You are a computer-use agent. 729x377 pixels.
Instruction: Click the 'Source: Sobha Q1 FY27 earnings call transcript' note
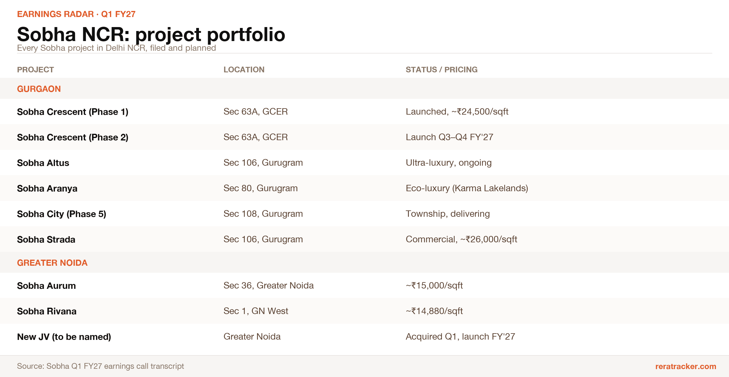tap(101, 366)
